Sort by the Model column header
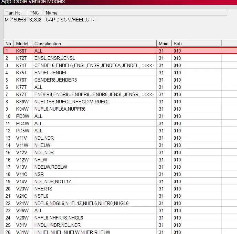Screen dimensions: 237x234 22,44
